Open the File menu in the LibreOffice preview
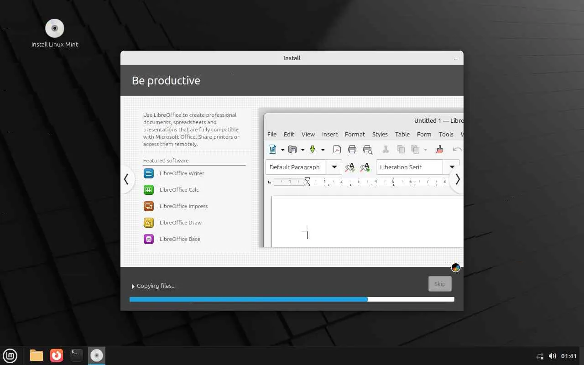 (x=272, y=134)
